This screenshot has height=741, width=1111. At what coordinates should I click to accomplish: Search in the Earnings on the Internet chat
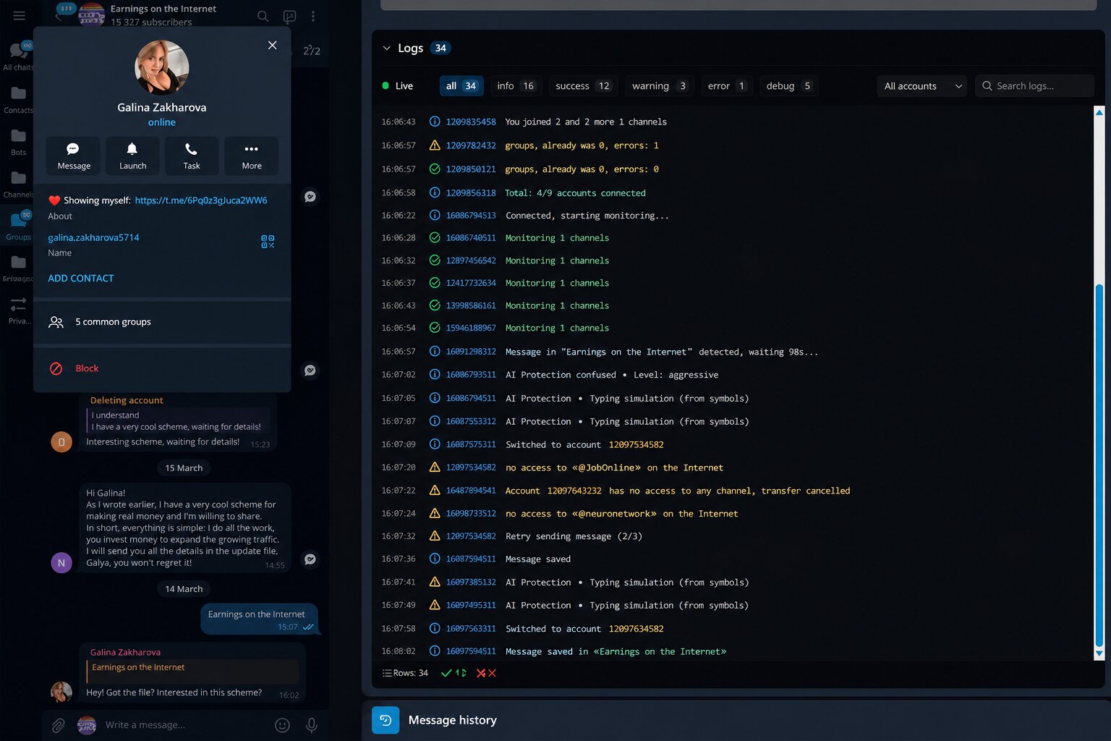[x=263, y=16]
